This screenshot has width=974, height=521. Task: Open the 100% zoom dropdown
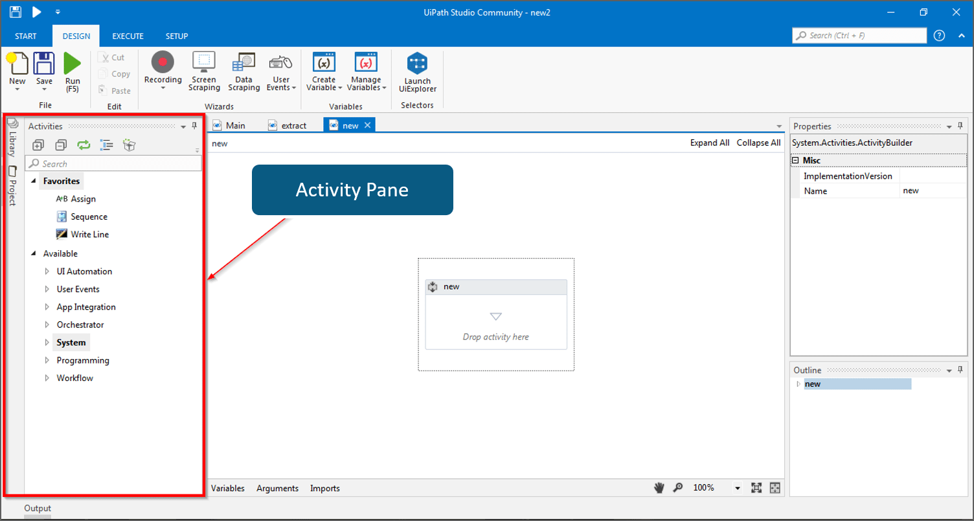pos(737,489)
